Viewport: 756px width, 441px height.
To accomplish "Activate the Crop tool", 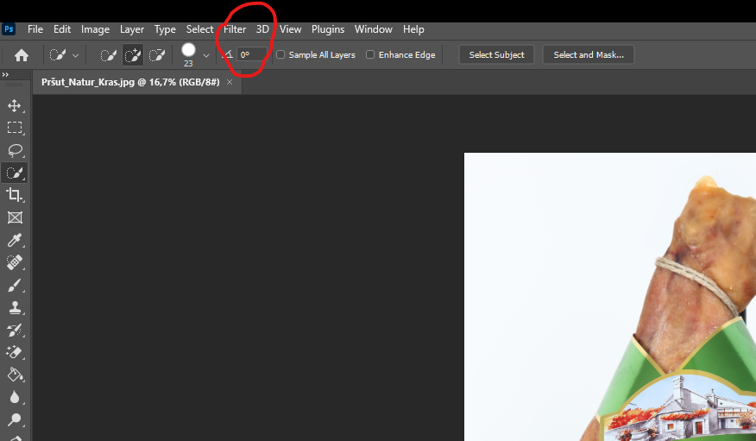I will [15, 195].
